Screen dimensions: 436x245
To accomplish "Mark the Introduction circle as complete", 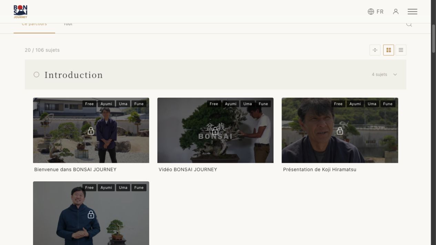I will click(x=37, y=75).
